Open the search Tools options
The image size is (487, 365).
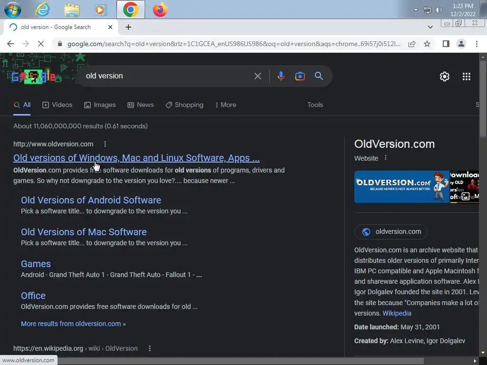pos(315,105)
